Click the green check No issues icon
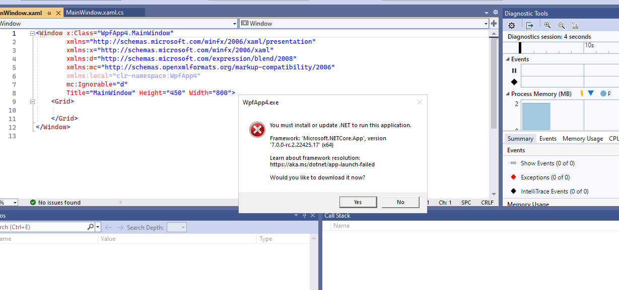The width and height of the screenshot is (619, 290). [x=33, y=203]
